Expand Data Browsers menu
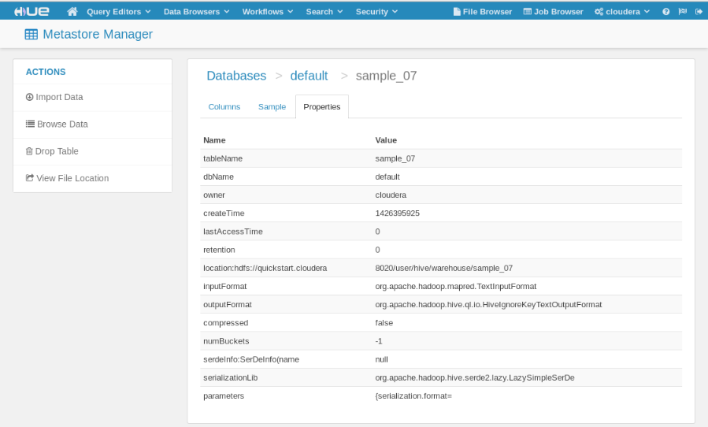This screenshot has height=427, width=708. click(196, 12)
